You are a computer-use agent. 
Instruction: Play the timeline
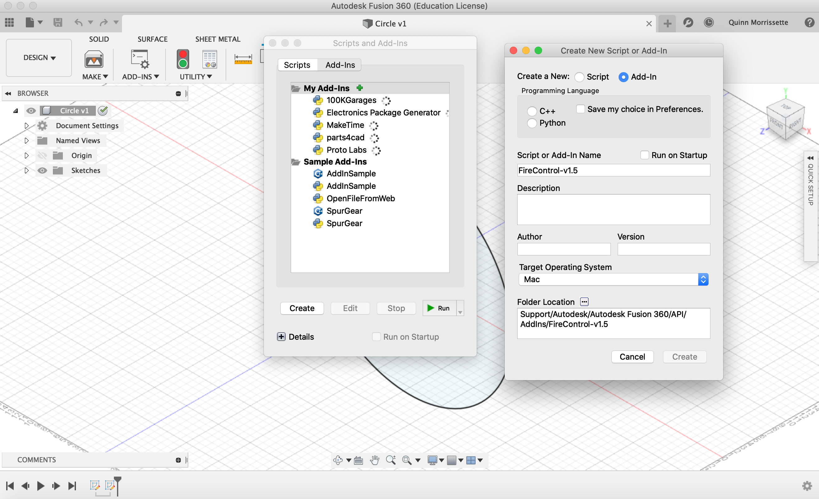pos(40,486)
